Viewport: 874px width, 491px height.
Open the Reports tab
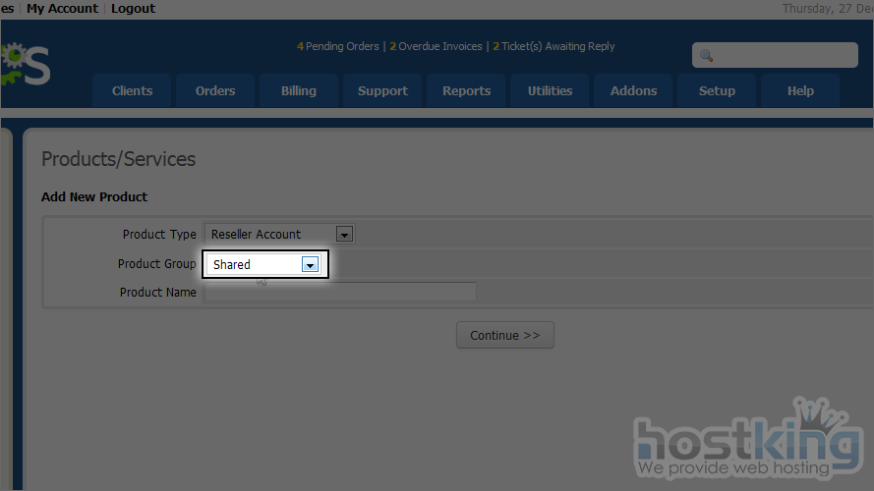pos(466,91)
